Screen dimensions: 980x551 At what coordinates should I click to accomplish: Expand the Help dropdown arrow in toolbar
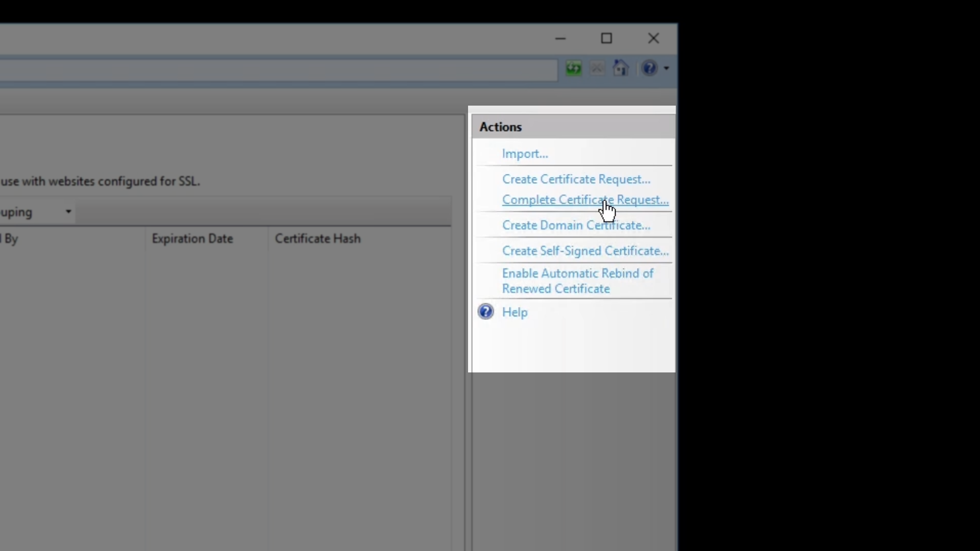(667, 68)
